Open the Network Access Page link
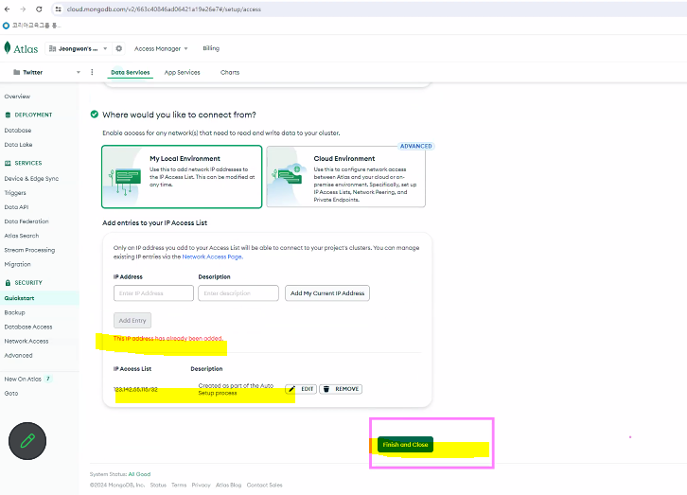 [213, 256]
